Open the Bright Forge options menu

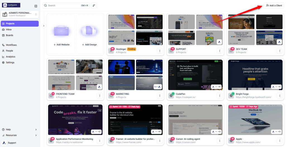[x=280, y=96]
